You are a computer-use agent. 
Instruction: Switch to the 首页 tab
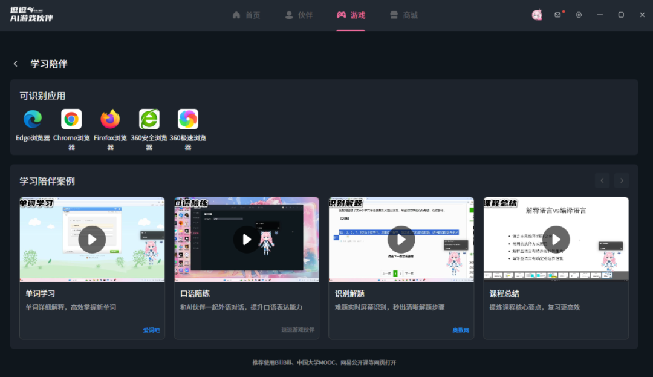[x=246, y=15]
